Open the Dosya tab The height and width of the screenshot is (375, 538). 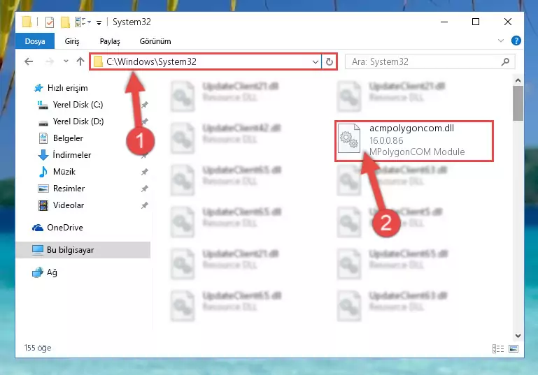[x=35, y=41]
